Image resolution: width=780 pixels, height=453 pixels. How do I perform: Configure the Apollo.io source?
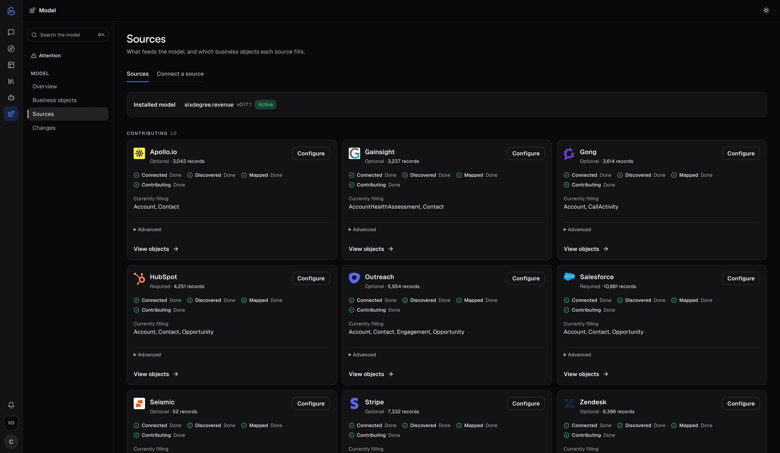pyautogui.click(x=311, y=154)
